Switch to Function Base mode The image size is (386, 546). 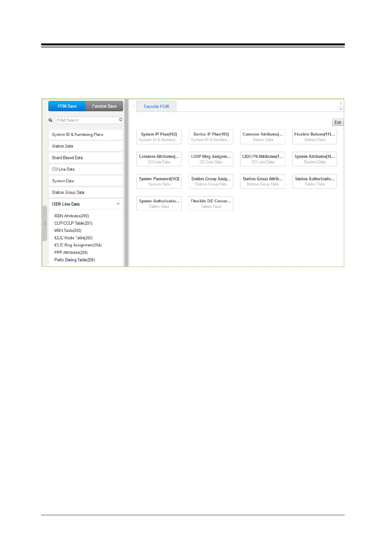pyautogui.click(x=104, y=106)
